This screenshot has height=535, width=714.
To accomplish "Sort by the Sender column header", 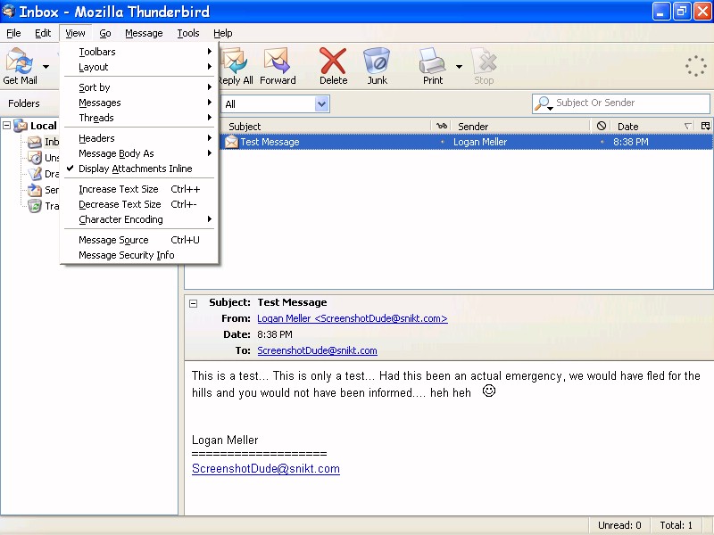I will tap(521, 127).
